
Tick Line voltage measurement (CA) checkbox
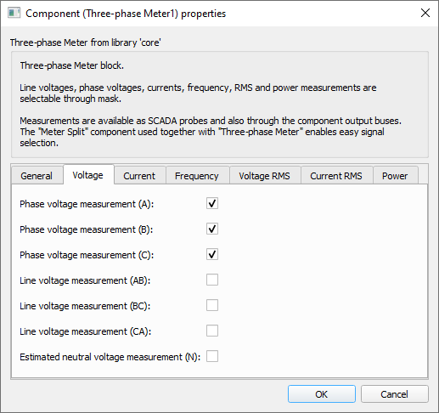pos(212,331)
